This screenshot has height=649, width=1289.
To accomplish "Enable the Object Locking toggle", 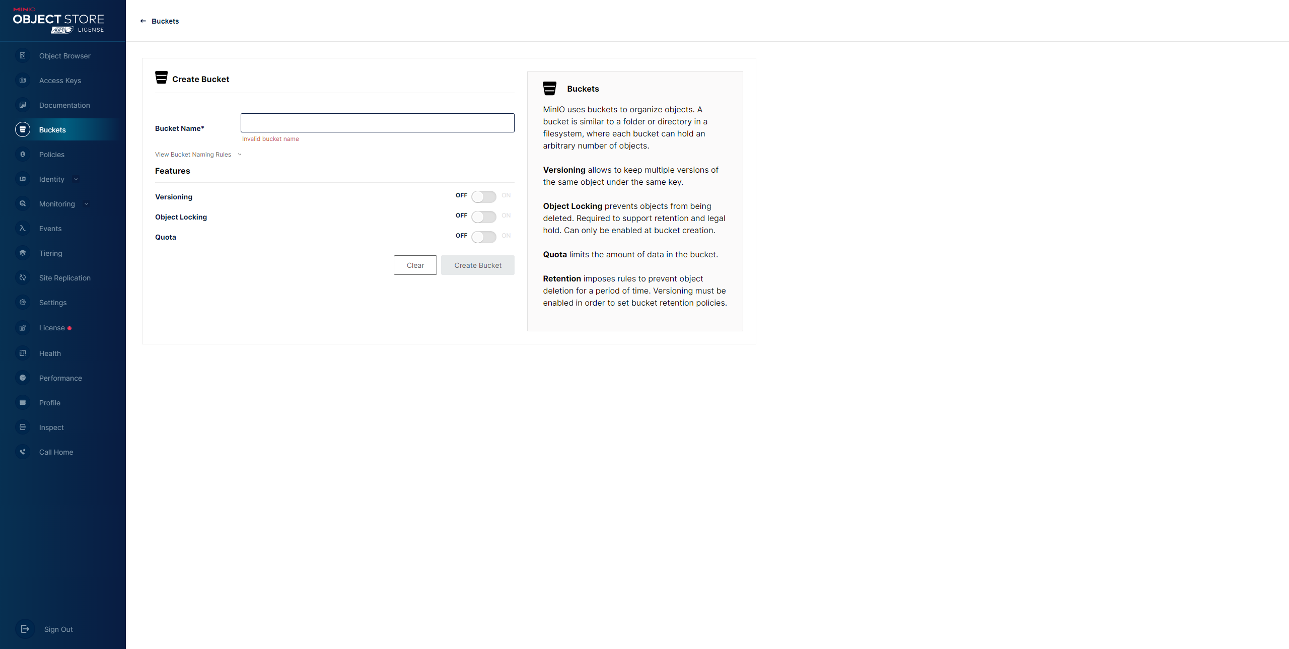I will click(x=484, y=216).
